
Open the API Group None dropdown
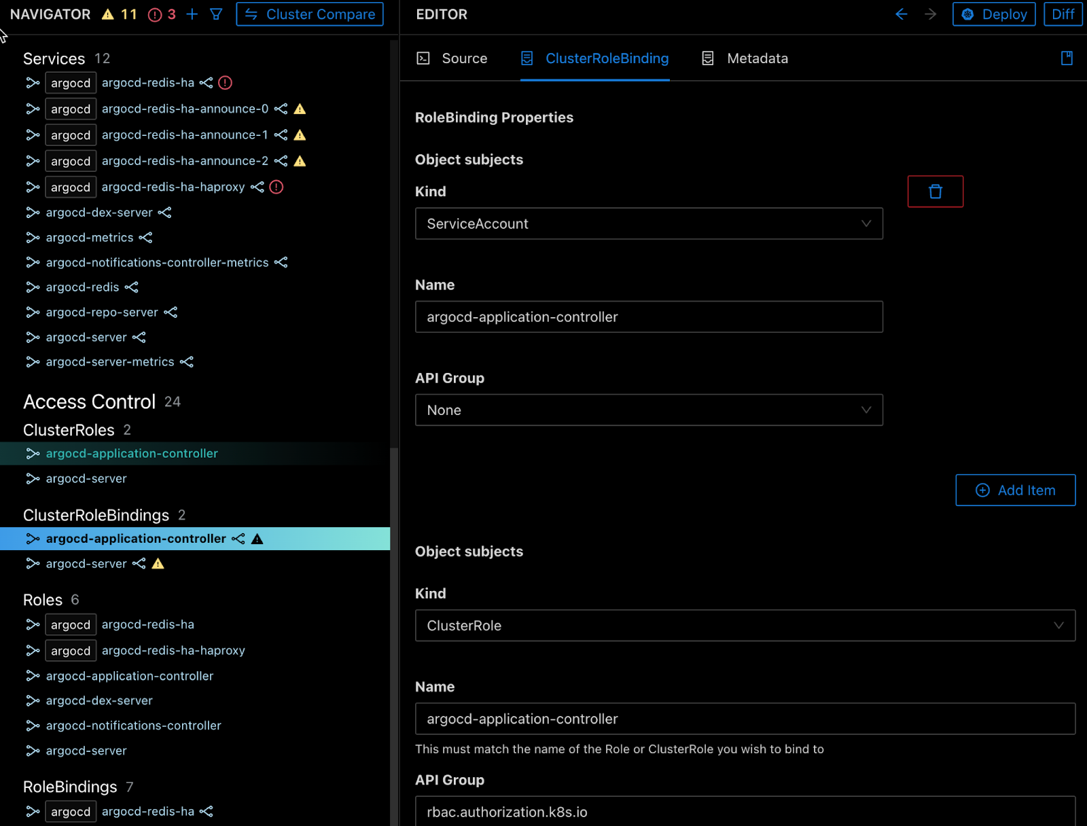(x=648, y=410)
